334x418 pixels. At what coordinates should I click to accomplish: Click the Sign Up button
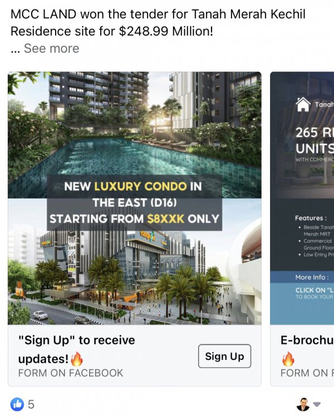[224, 356]
